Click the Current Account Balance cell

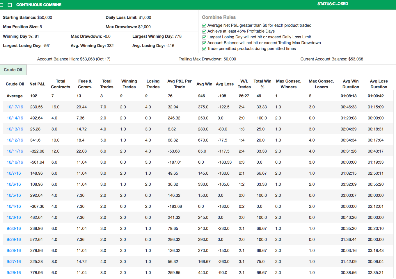[332, 59]
